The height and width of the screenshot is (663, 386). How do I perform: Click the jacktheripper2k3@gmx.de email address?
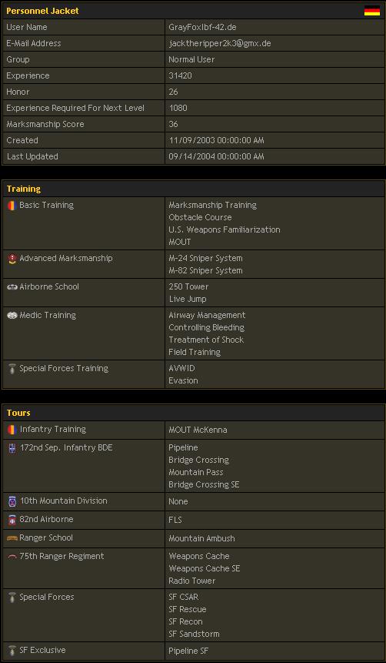220,44
